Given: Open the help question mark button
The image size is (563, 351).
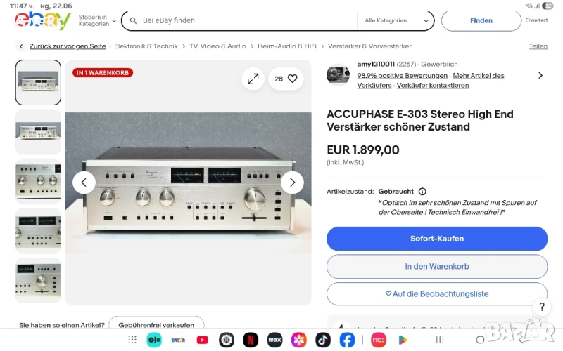Looking at the screenshot, I should [542, 307].
